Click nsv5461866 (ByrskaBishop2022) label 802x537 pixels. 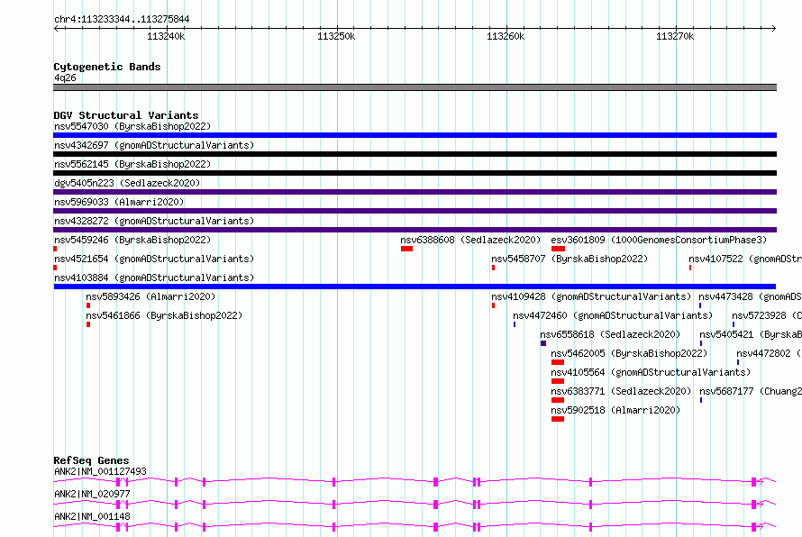pyautogui.click(x=164, y=315)
